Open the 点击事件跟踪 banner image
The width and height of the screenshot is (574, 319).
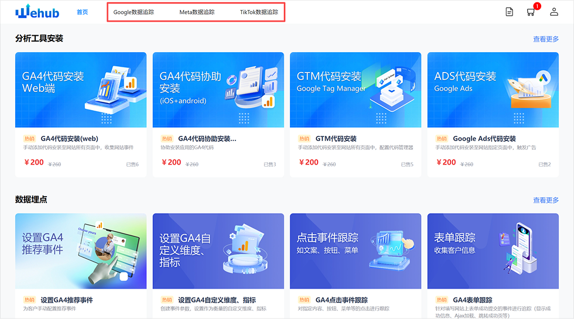click(356, 251)
